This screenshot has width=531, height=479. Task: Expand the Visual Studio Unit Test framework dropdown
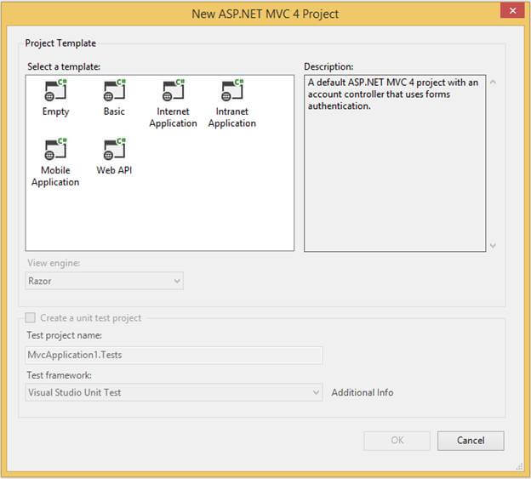[174, 392]
